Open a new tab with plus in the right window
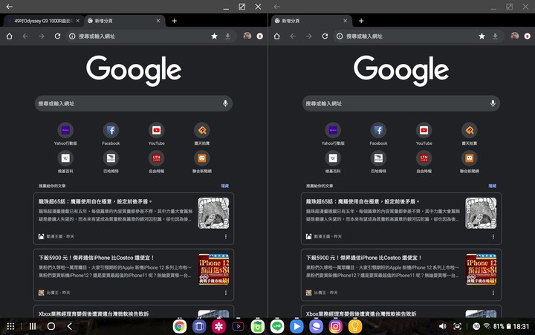 point(361,21)
